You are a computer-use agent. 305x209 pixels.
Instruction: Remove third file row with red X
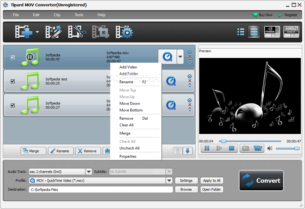(190, 105)
